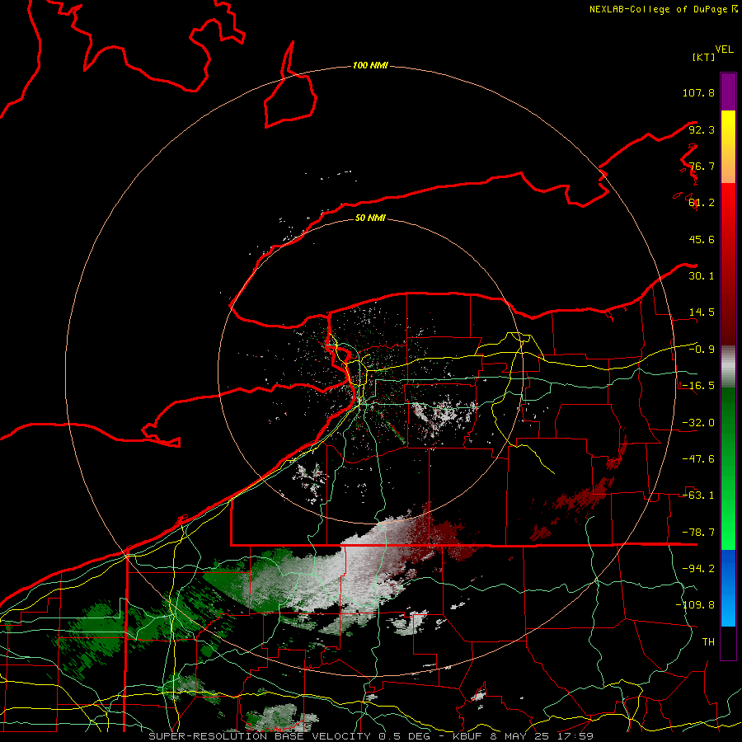
Task: Click the TH label on the color legend
Action: pyautogui.click(x=708, y=642)
